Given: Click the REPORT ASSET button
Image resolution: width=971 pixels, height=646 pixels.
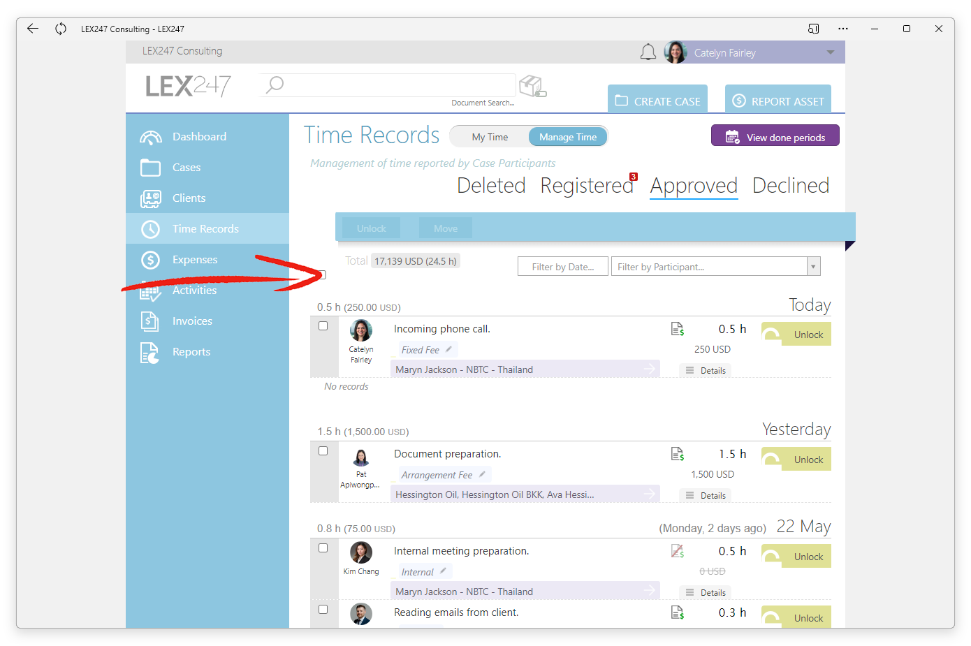Looking at the screenshot, I should pyautogui.click(x=778, y=101).
